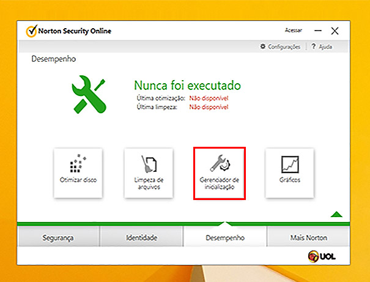The image size is (370, 282).
Task: Minimize the Norton Security Online window
Action: click(x=318, y=31)
